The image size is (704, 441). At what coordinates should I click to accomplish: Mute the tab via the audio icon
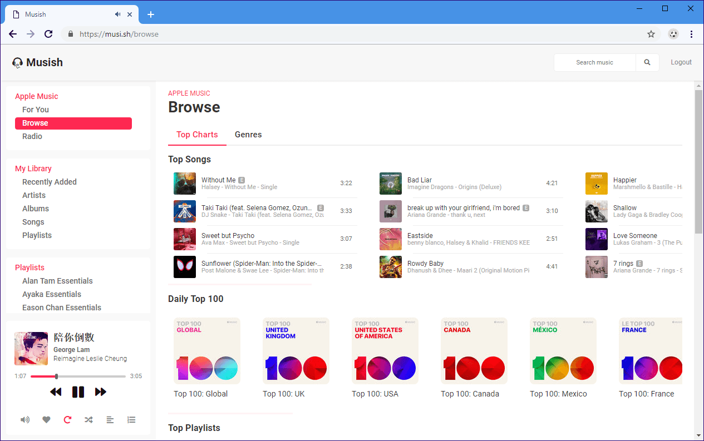pos(118,14)
